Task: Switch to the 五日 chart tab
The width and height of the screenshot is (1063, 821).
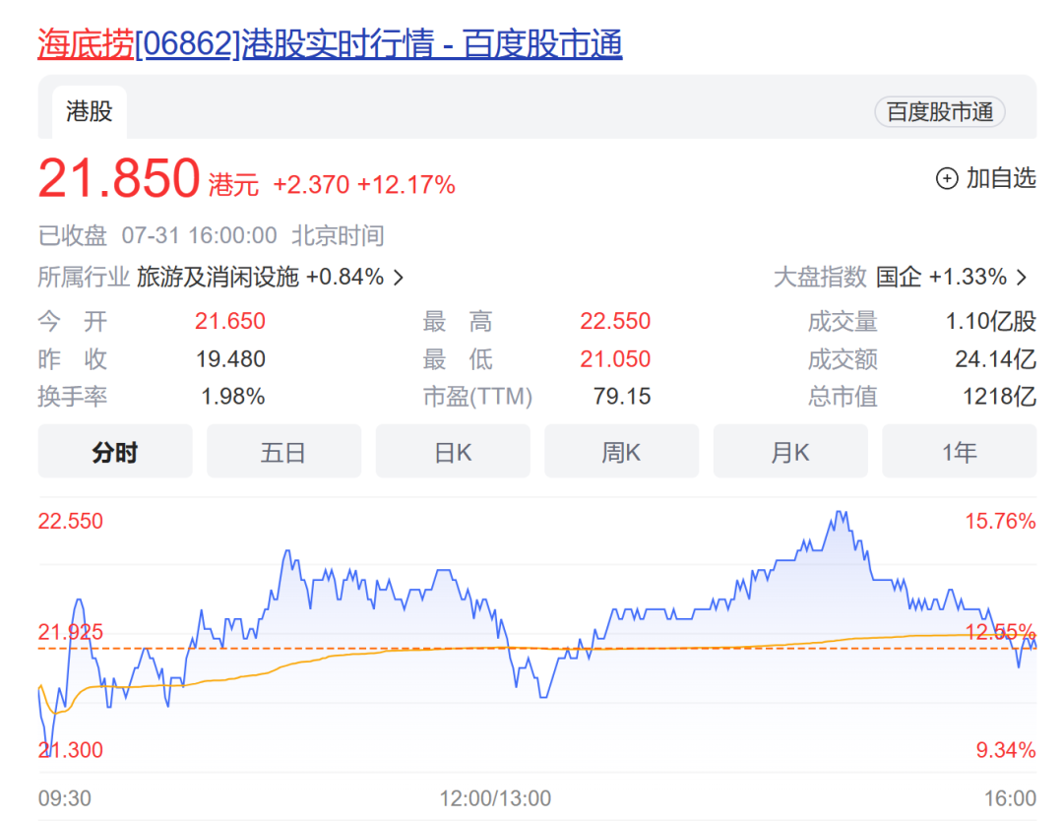Action: pyautogui.click(x=283, y=452)
